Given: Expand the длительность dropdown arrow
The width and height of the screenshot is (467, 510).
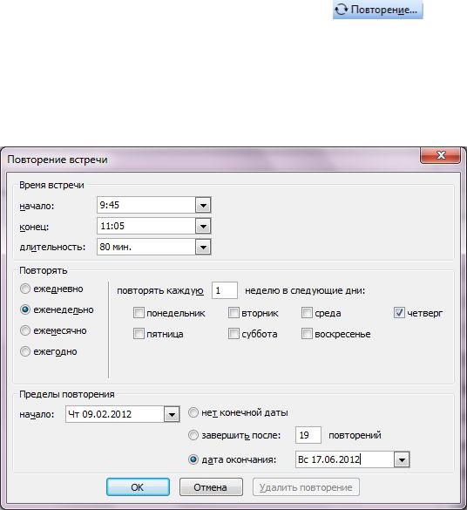Looking at the screenshot, I should (203, 248).
